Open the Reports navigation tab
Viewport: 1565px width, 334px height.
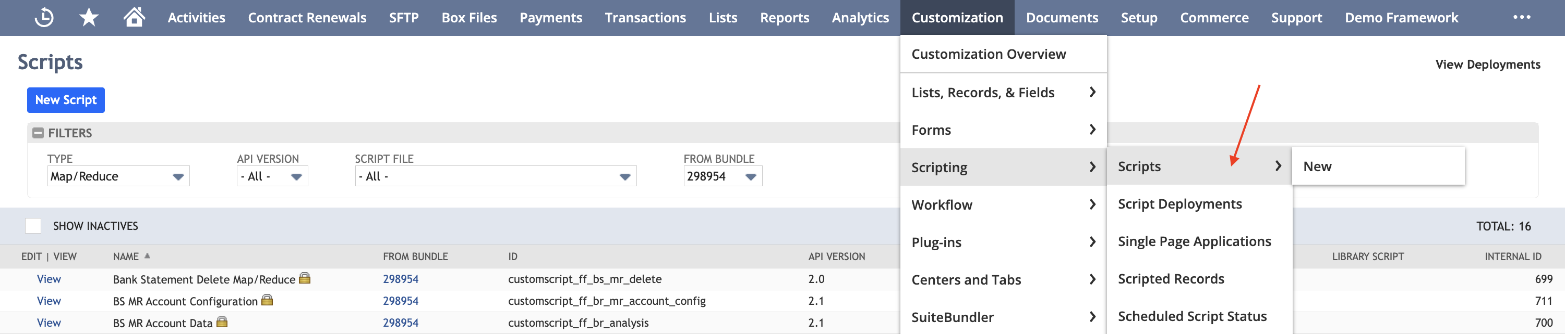coord(784,18)
